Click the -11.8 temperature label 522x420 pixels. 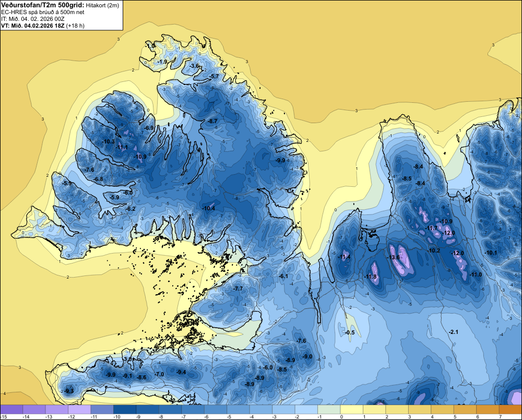point(370,277)
